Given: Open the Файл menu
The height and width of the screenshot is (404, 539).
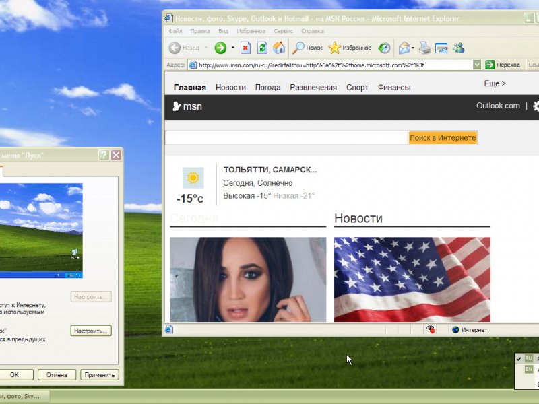Looking at the screenshot, I should (175, 31).
